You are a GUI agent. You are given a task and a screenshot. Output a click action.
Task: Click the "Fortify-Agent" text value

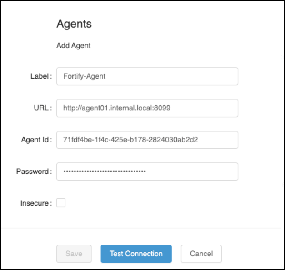85,76
